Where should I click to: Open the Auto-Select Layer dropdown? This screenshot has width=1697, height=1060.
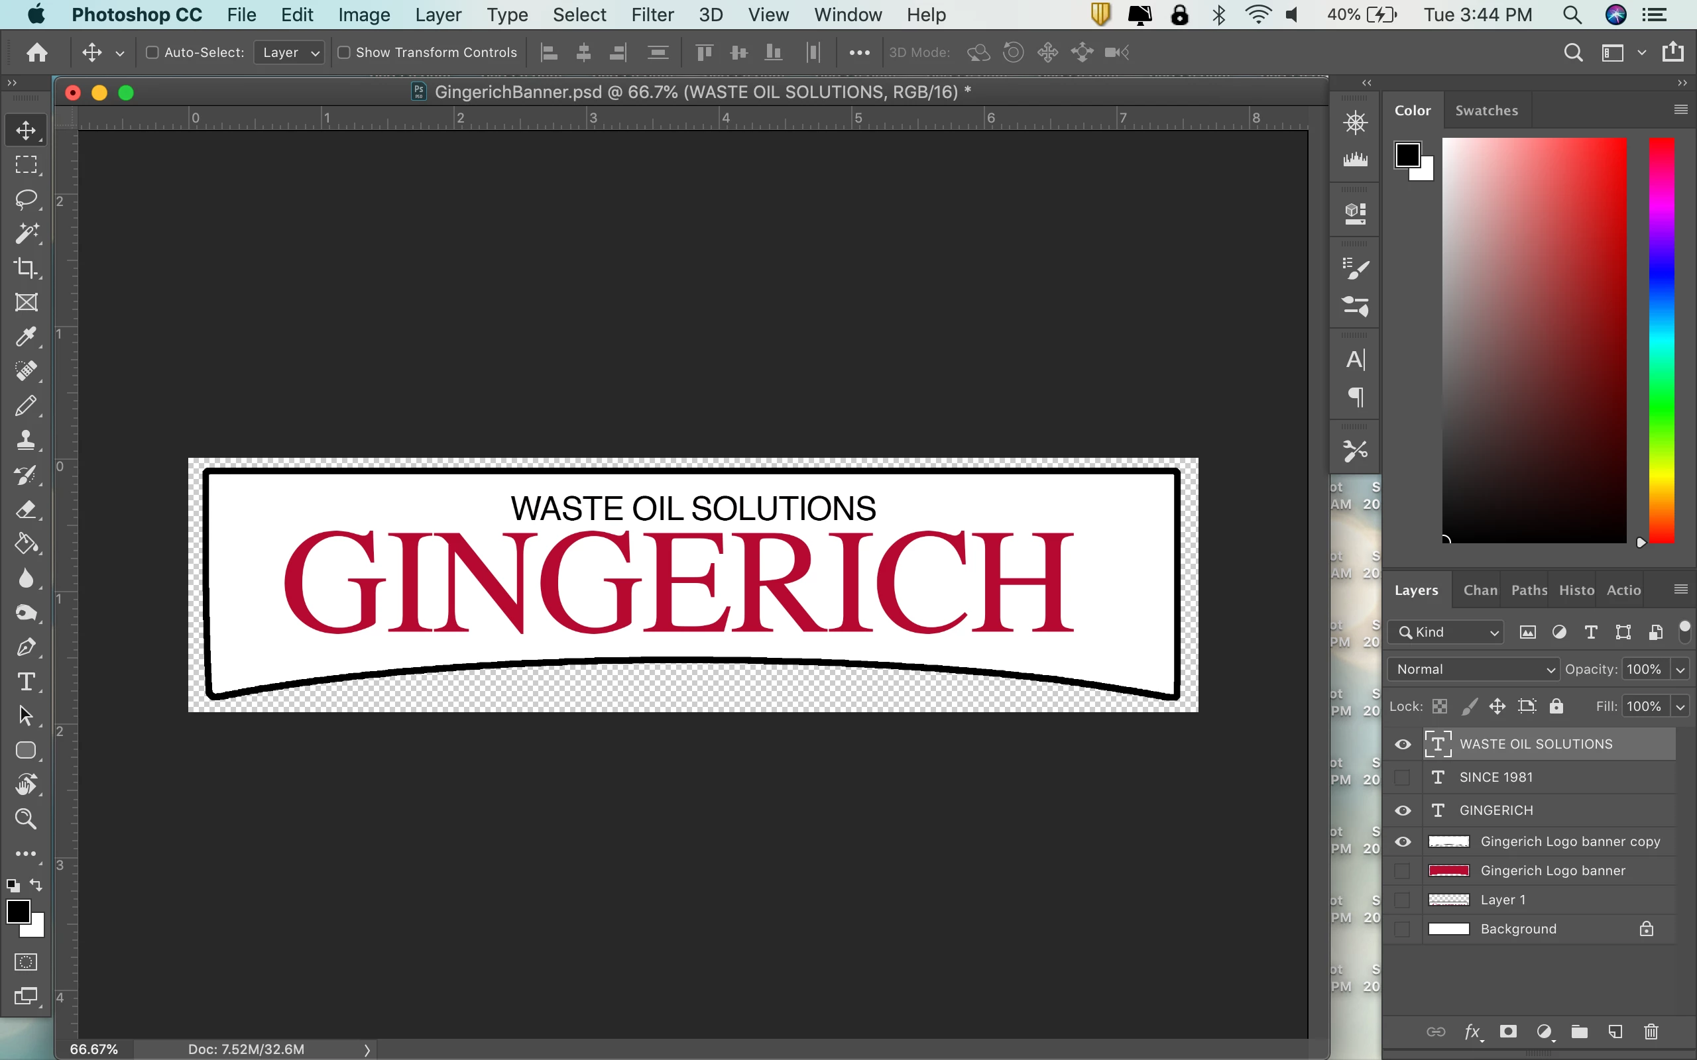click(x=290, y=52)
